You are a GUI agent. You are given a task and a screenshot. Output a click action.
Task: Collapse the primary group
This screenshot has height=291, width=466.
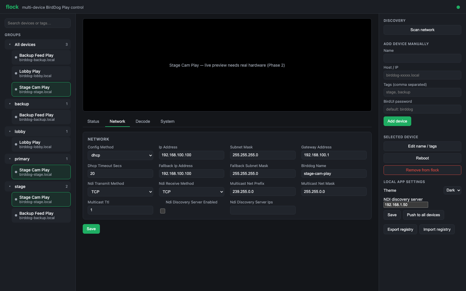[x=38, y=159]
